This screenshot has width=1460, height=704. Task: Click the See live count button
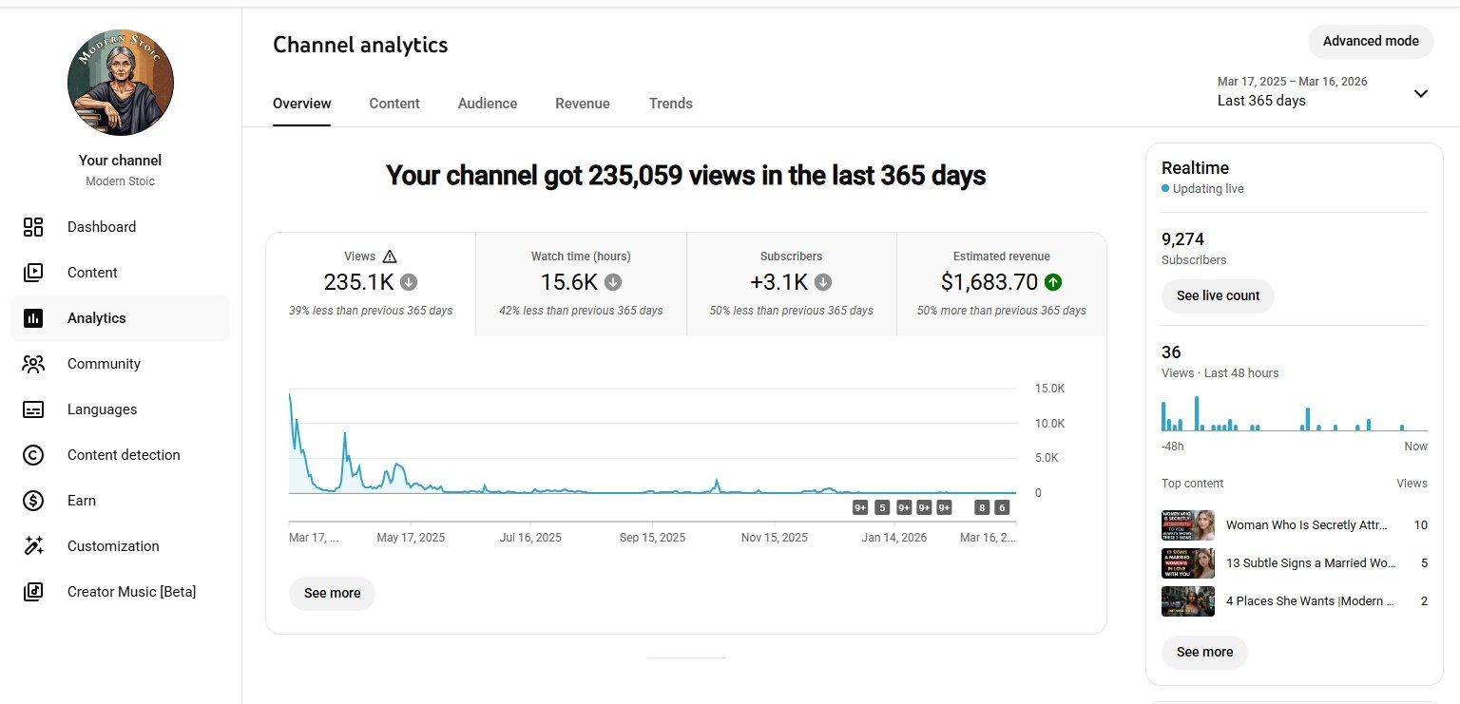click(1218, 295)
